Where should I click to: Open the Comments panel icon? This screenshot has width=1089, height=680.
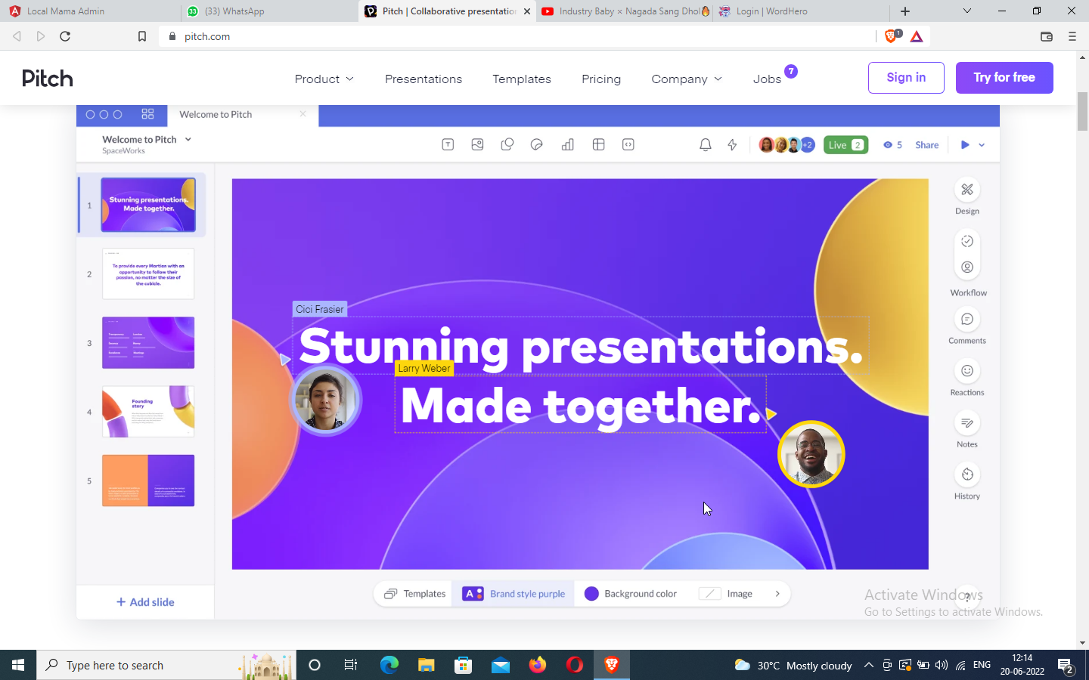point(966,320)
